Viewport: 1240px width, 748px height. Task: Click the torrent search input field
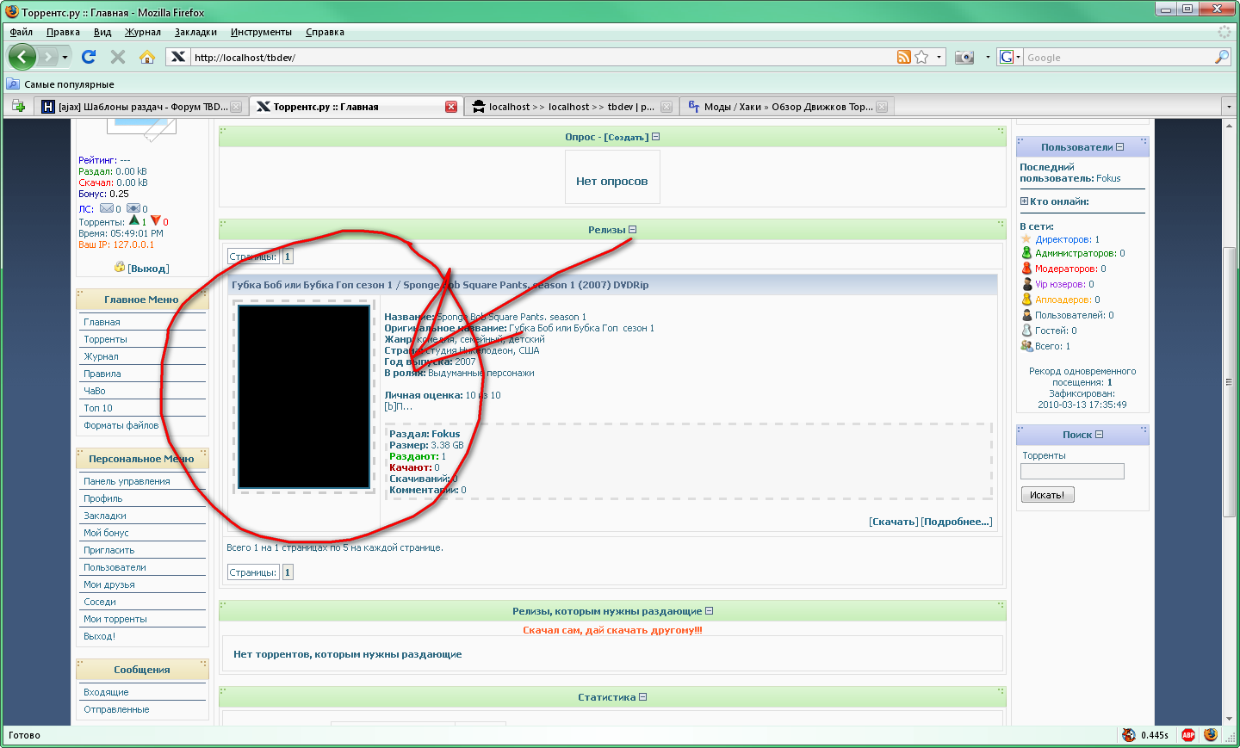pyautogui.click(x=1072, y=471)
